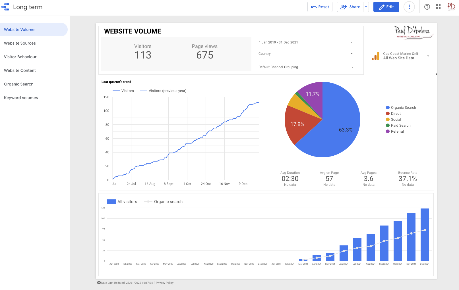This screenshot has width=459, height=290.
Task: Click the Bounce Rate 37.1% scorecard
Action: pos(408,179)
